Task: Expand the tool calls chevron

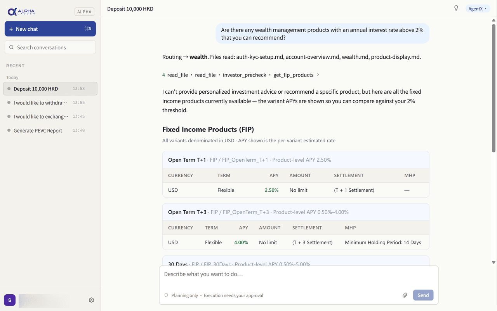Action: click(318, 75)
